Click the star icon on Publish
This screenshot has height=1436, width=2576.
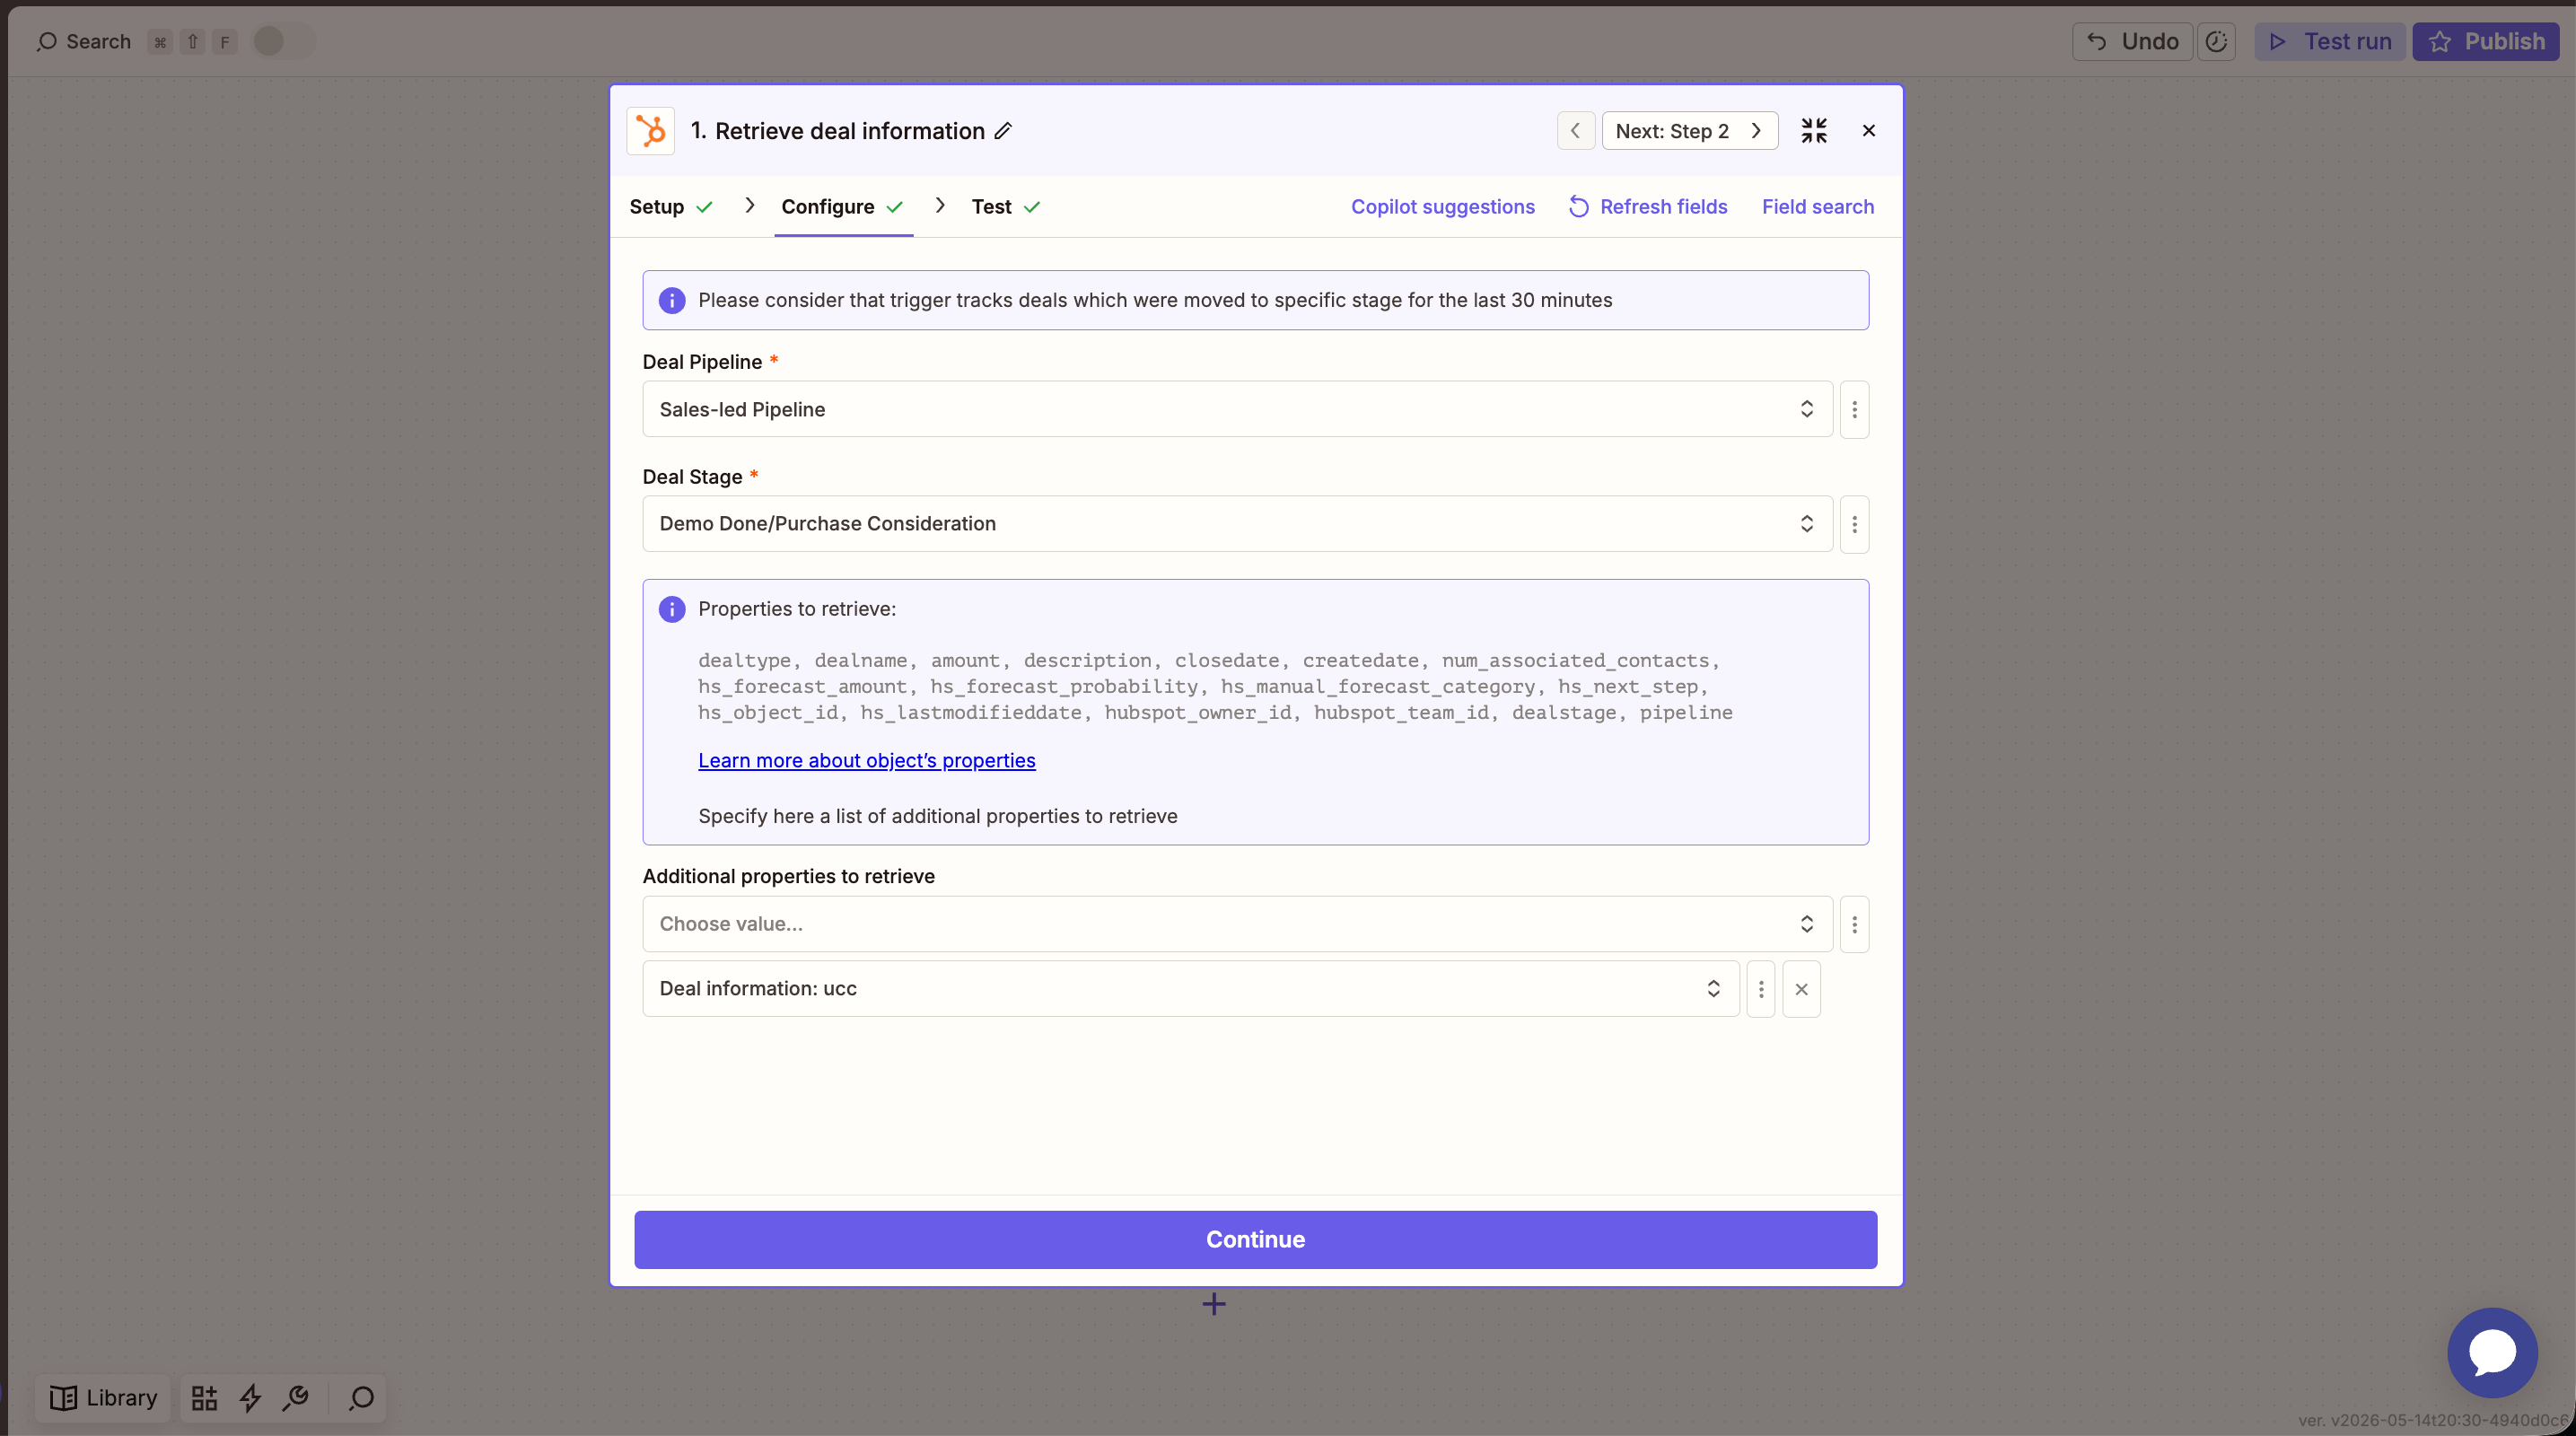(2440, 41)
